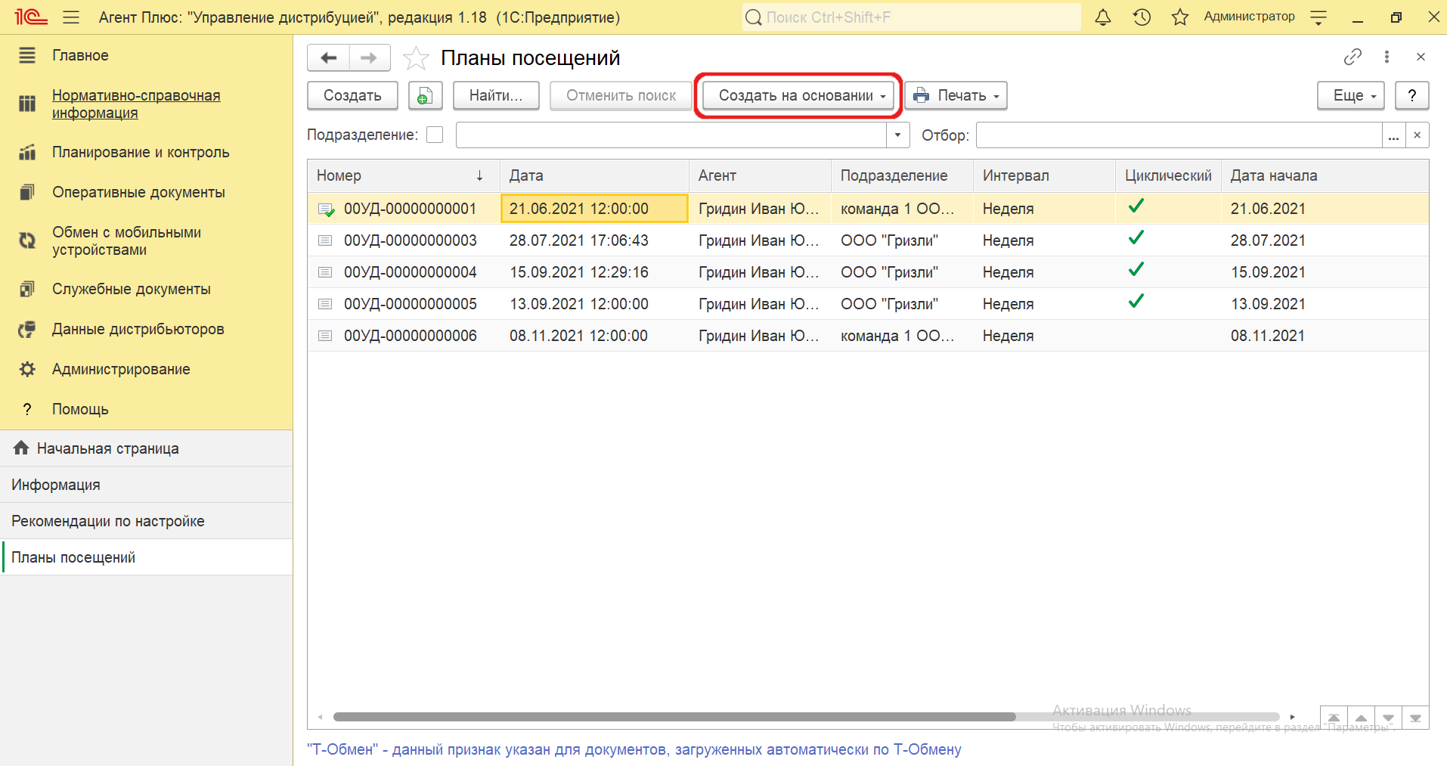The width and height of the screenshot is (1447, 766).
Task: Close the Планы посещений form
Action: click(1421, 57)
